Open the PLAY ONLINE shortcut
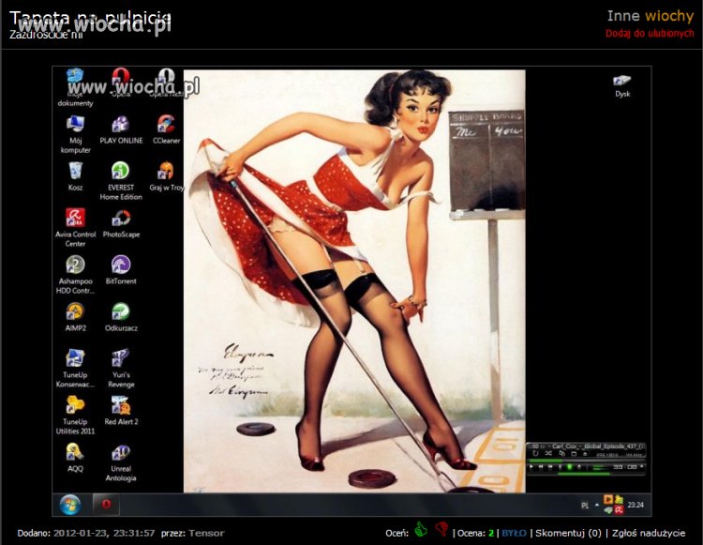703x545 pixels. (x=121, y=130)
